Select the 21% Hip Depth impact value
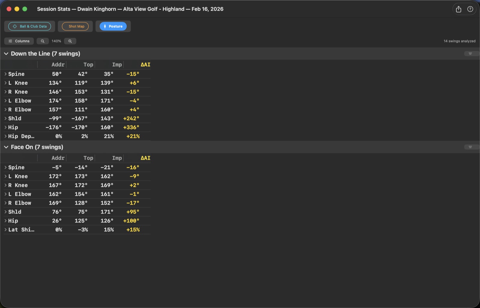Screen dimensions: 480x308 [109, 136]
